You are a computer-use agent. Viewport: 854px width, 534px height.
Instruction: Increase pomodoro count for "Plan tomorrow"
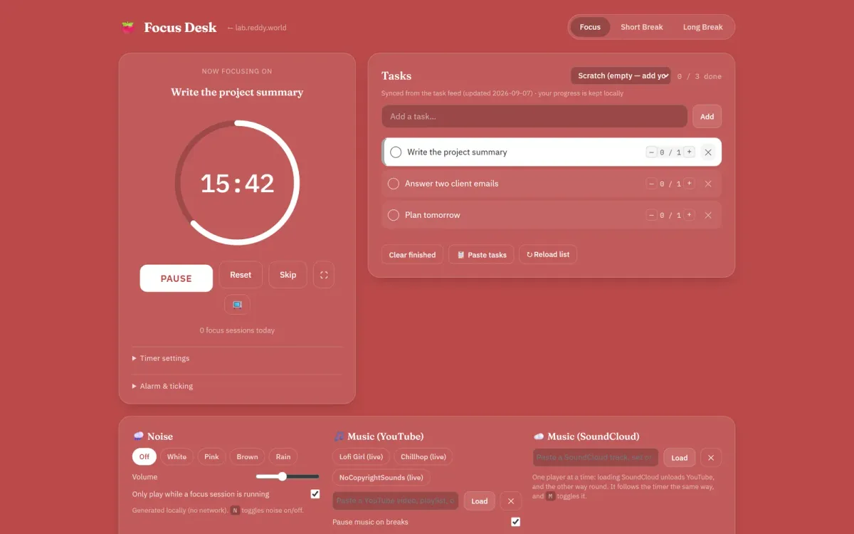point(689,215)
